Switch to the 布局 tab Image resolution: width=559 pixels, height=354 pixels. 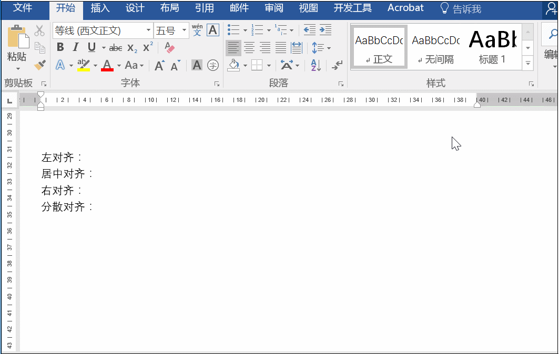170,8
